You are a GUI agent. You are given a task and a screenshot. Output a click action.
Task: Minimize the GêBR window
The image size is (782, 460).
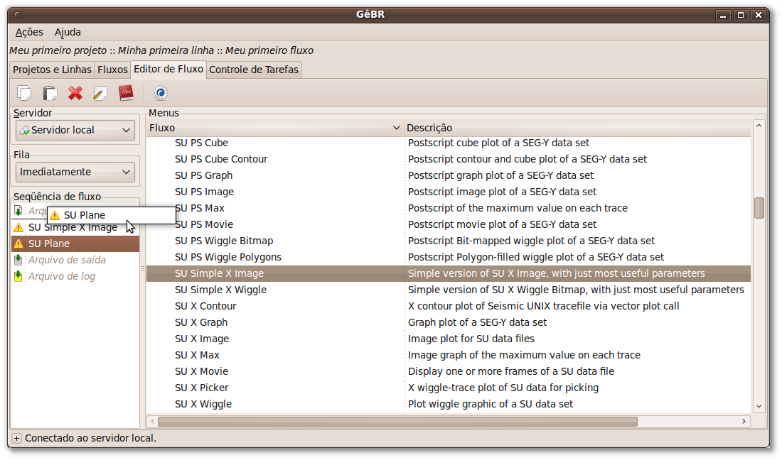click(x=723, y=15)
